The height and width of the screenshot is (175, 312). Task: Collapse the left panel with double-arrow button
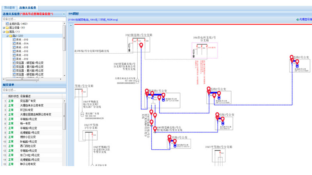(x=63, y=14)
